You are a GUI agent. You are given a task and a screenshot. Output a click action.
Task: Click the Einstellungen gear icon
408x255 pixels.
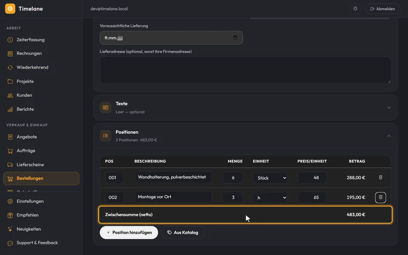pyautogui.click(x=10, y=201)
